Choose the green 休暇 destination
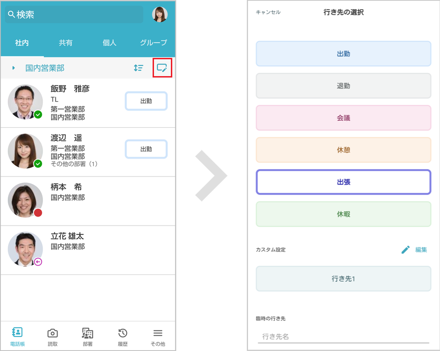 (x=344, y=214)
